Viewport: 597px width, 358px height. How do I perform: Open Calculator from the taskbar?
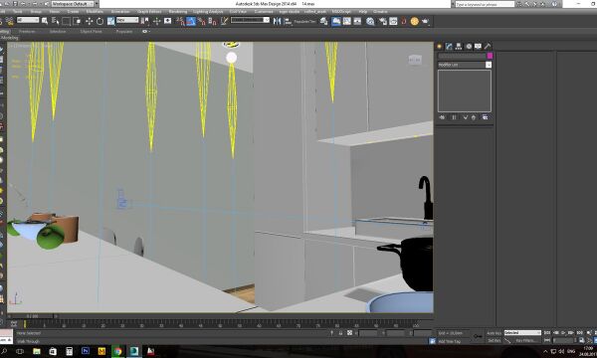click(x=69, y=351)
